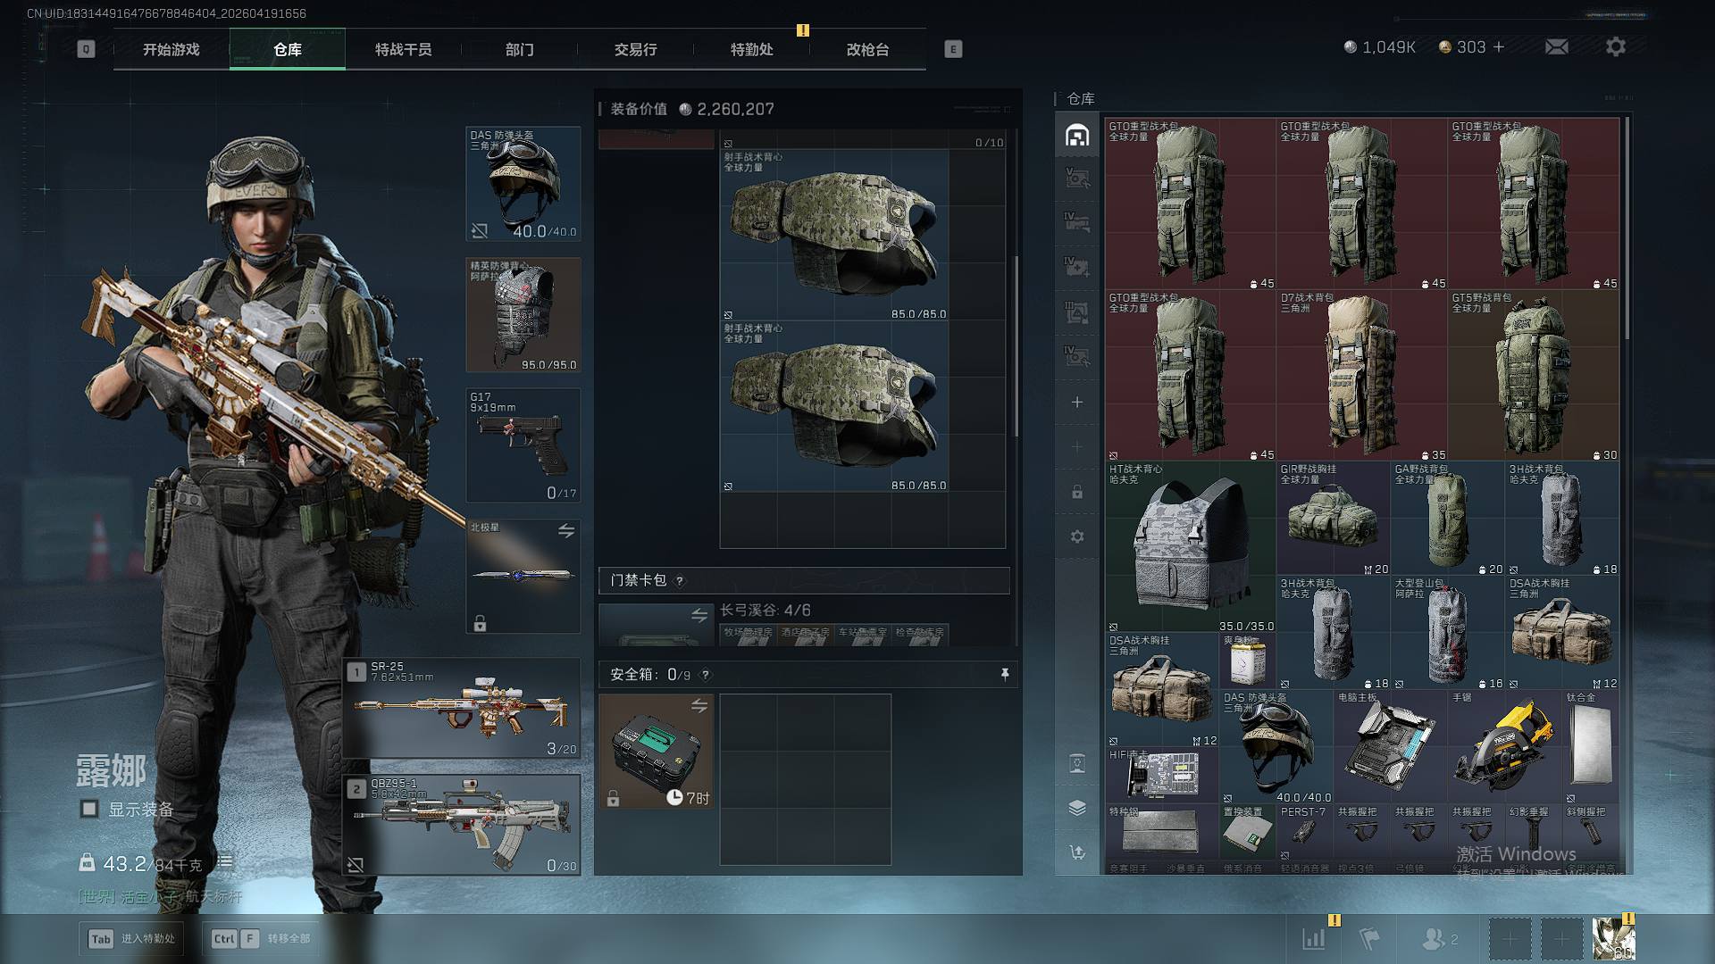Click 进入特勤处 Tab button

click(x=132, y=938)
